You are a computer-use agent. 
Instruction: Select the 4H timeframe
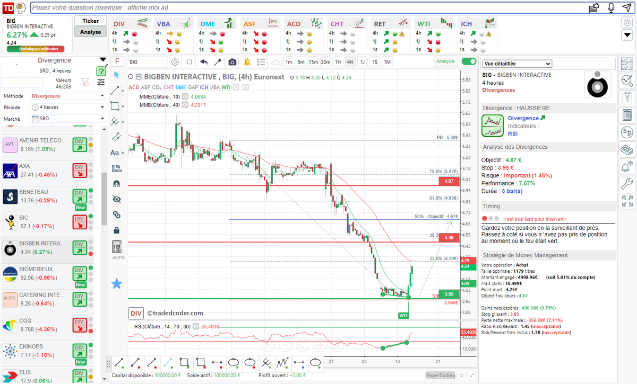coord(350,61)
